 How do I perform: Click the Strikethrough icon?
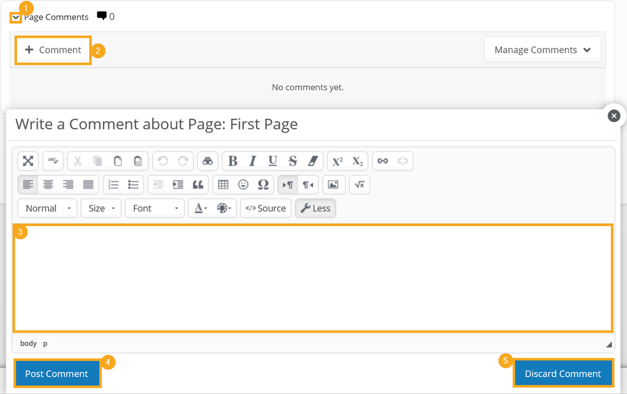[292, 161]
